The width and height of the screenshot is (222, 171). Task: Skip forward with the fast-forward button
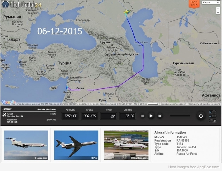point(160,116)
